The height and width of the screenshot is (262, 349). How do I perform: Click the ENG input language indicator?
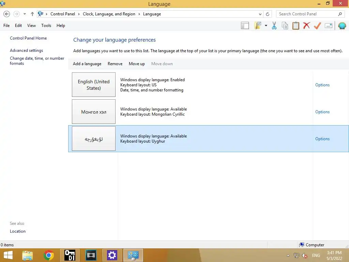tap(316, 256)
